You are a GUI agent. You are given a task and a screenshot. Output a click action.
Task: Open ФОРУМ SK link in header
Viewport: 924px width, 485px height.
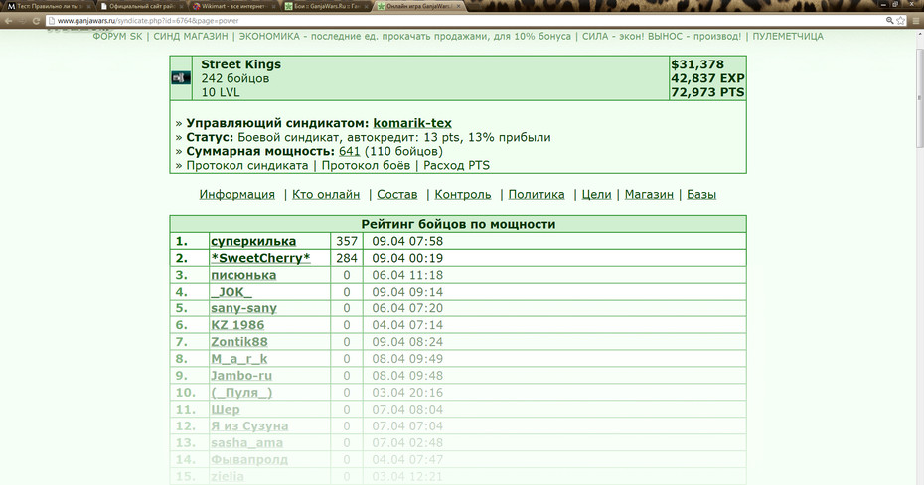118,36
